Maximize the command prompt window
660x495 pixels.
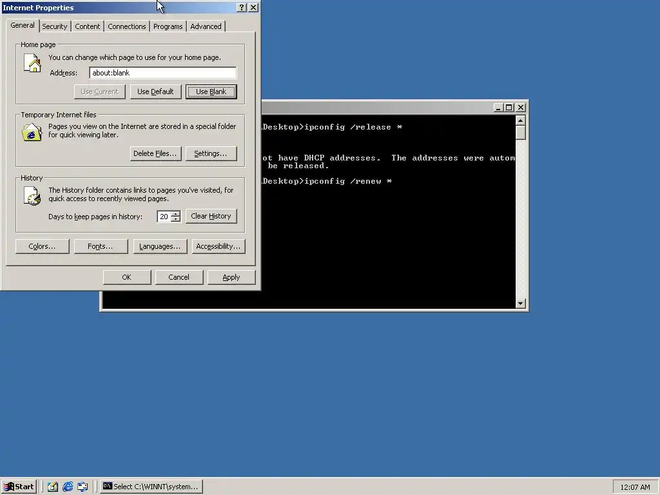pyautogui.click(x=509, y=108)
